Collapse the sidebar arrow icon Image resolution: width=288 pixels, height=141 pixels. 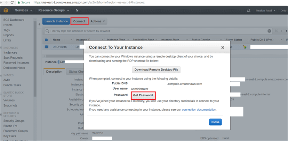click(x=39, y=24)
